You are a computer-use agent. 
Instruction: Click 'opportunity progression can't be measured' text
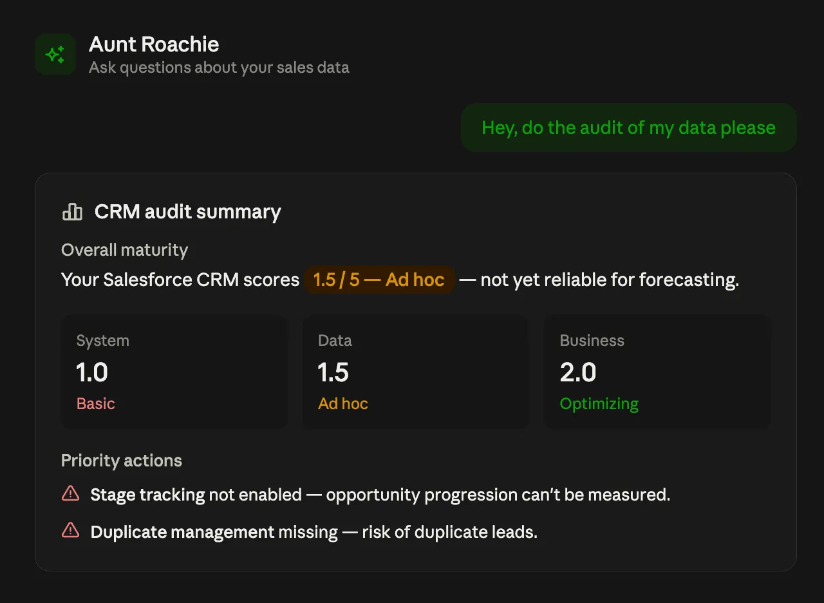[x=497, y=495]
